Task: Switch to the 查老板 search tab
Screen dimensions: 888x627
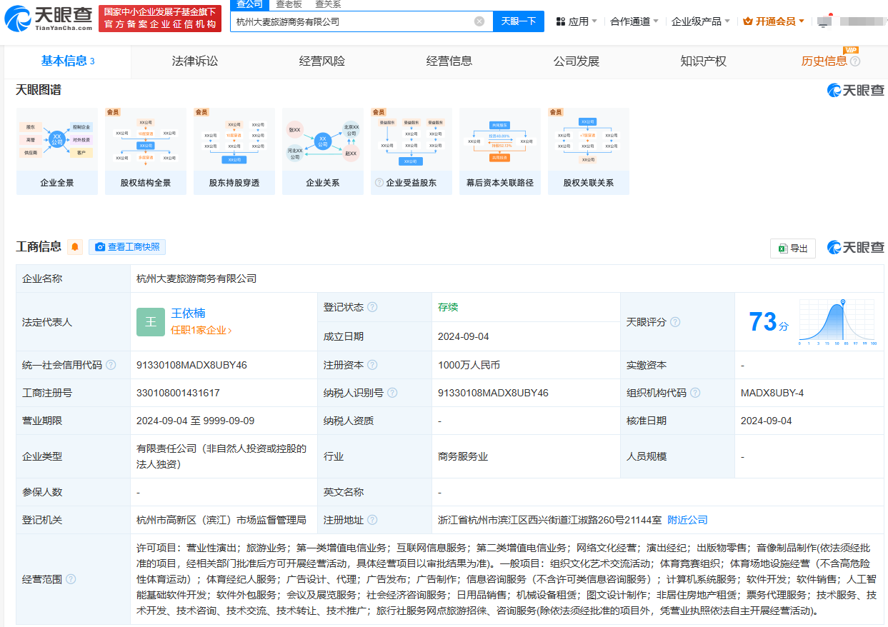Action: pyautogui.click(x=289, y=4)
